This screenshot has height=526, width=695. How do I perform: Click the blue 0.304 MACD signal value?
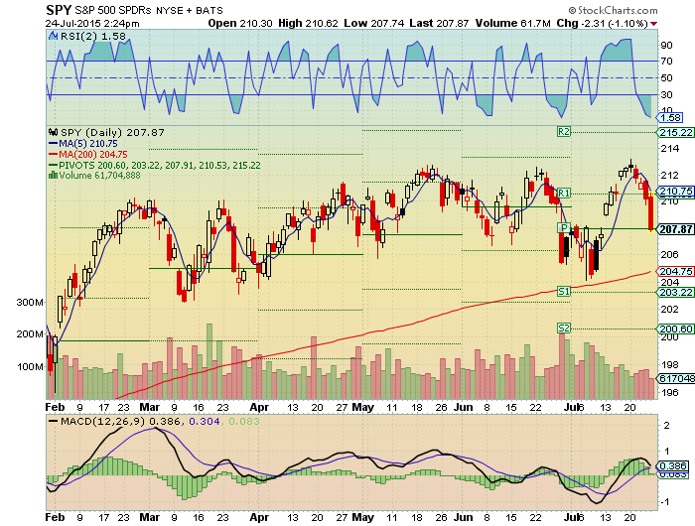click(x=205, y=421)
